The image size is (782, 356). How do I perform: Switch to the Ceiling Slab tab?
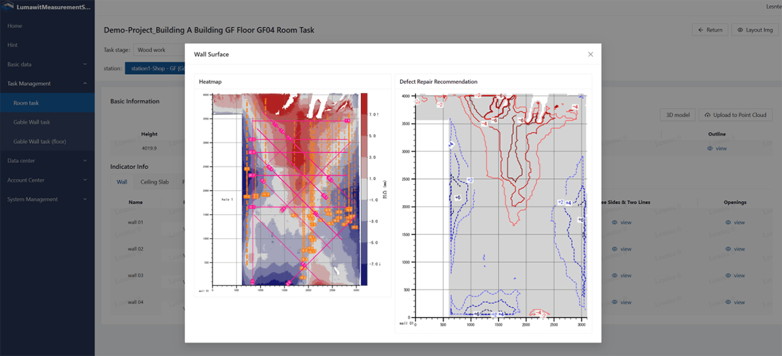click(154, 182)
